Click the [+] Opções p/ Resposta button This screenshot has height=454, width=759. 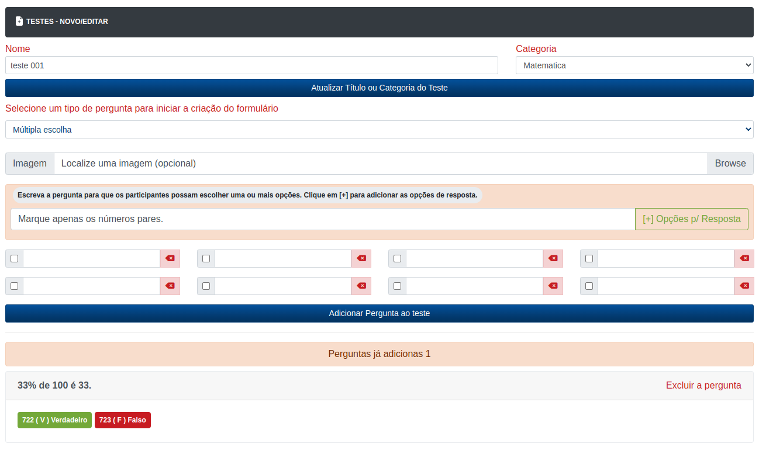click(x=691, y=219)
